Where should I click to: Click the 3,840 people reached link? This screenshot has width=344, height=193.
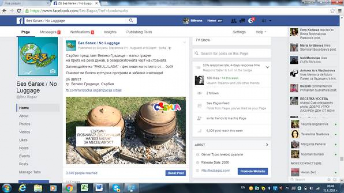(x=82, y=173)
